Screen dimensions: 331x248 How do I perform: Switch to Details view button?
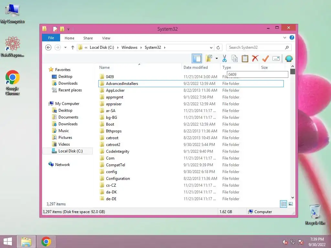(283, 204)
